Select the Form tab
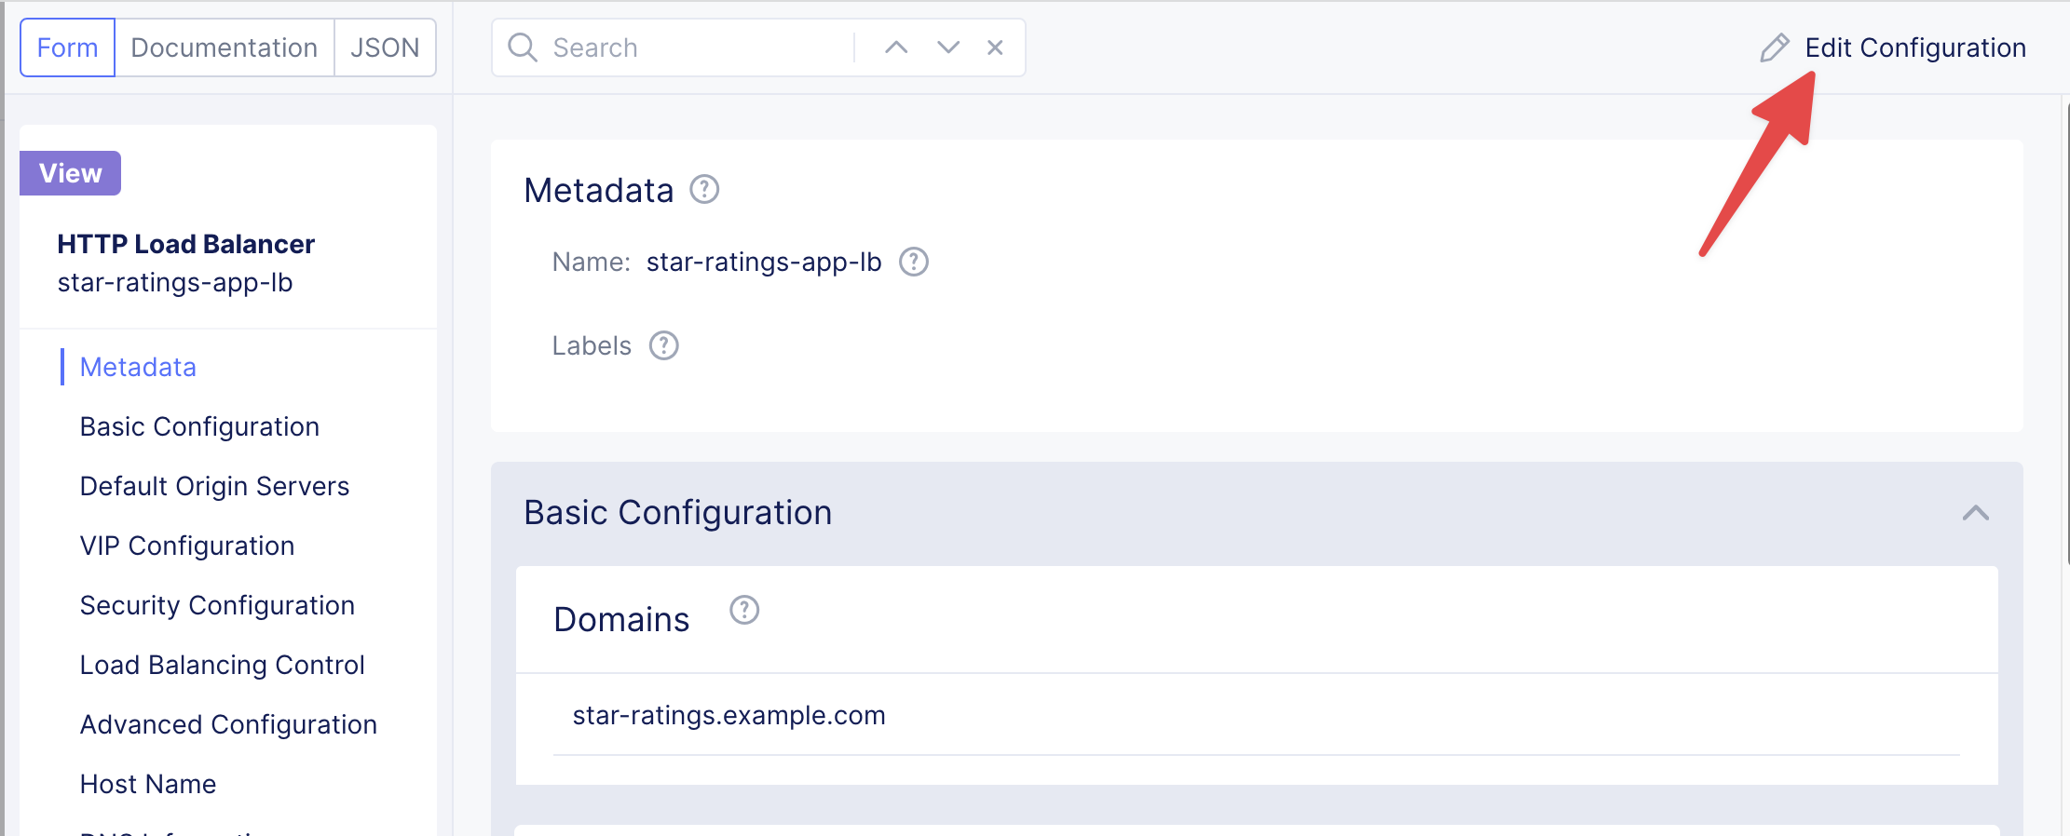2070x836 pixels. 67,47
